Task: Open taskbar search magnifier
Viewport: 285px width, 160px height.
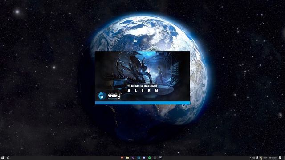Action: coord(8,158)
